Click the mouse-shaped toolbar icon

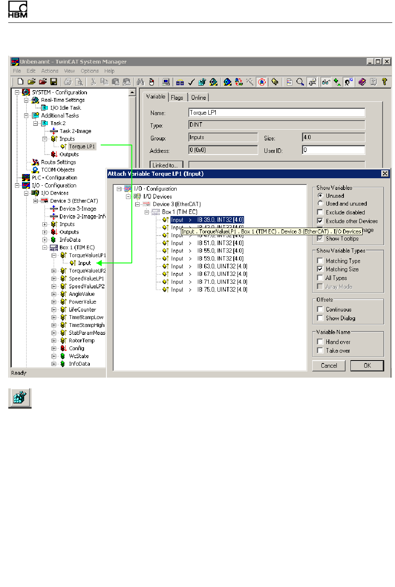point(152,82)
